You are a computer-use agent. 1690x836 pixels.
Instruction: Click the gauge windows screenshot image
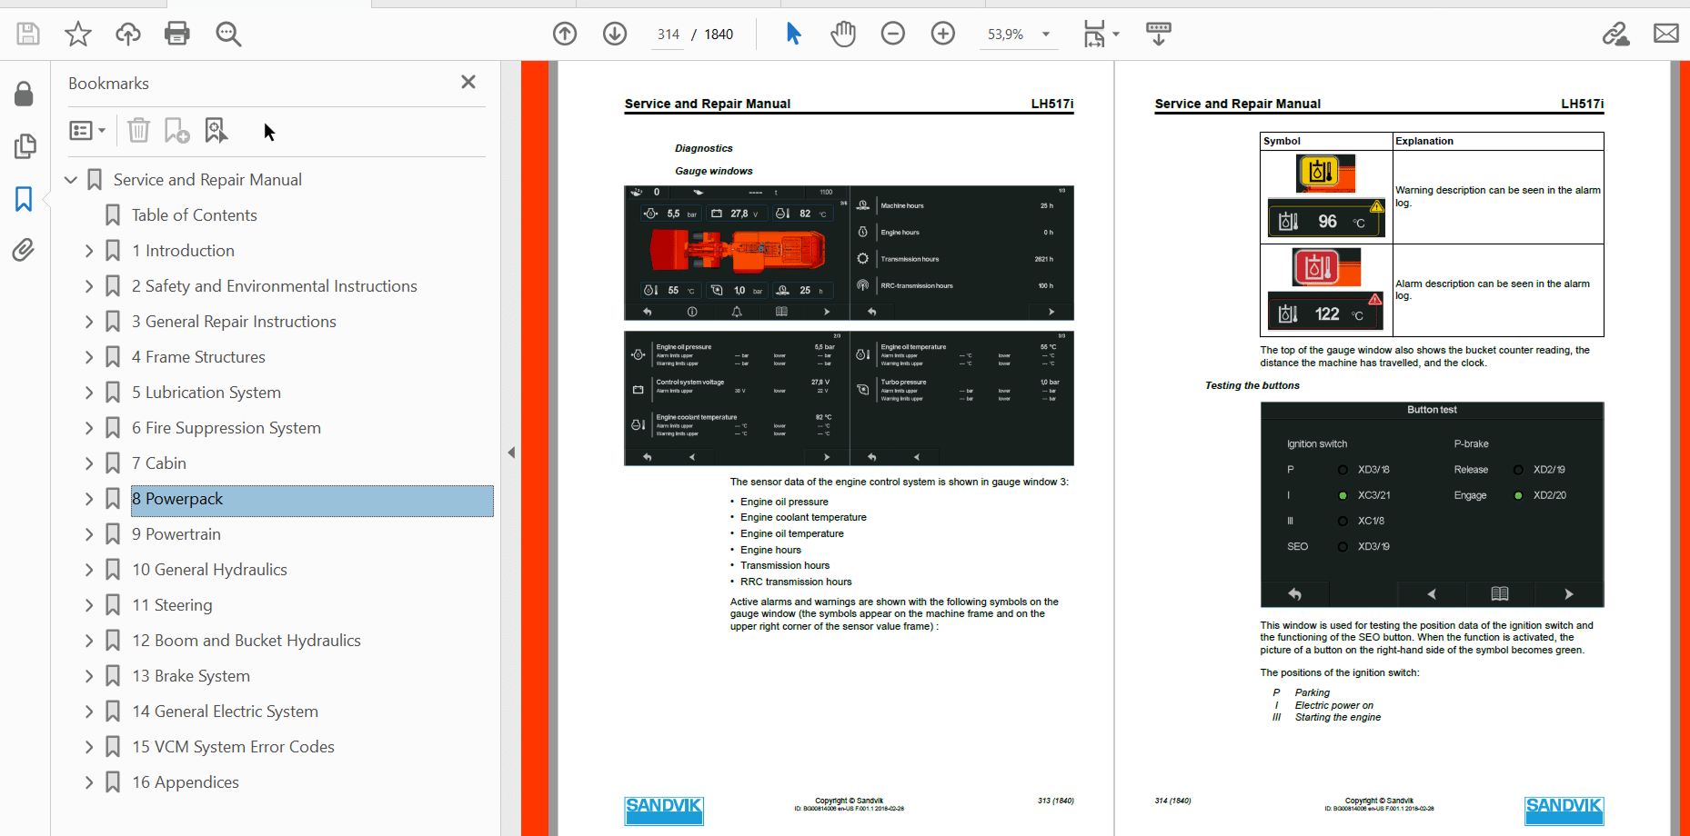click(x=849, y=325)
